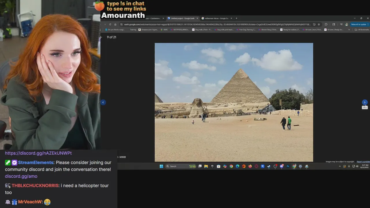Open Epic Games Launcher from the taskbar

point(212,166)
